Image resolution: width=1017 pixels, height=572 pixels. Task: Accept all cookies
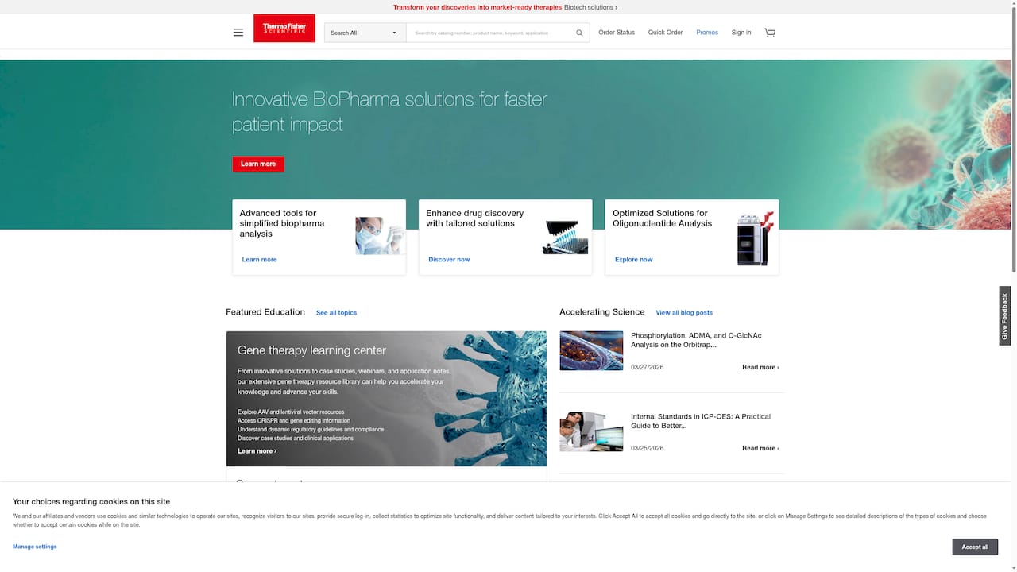click(x=975, y=547)
